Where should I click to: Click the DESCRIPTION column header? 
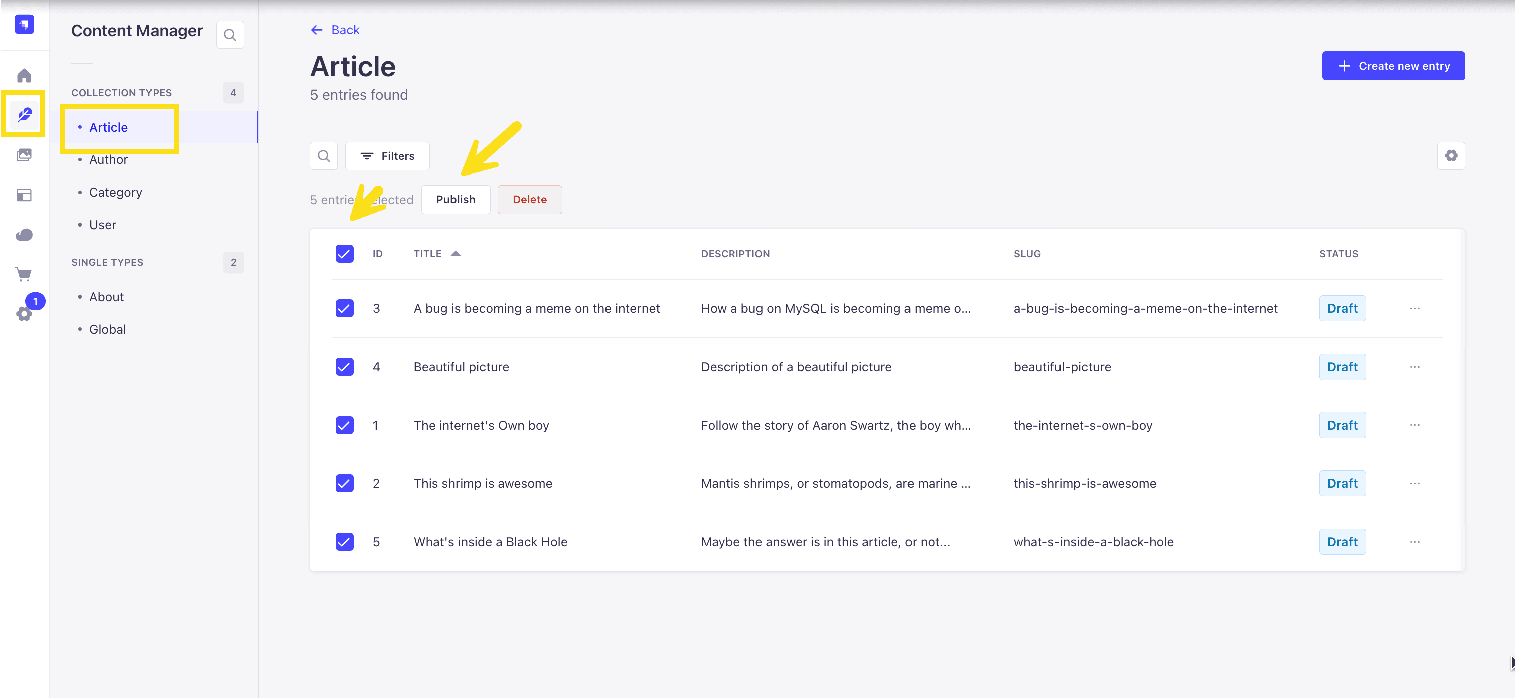[x=735, y=253]
